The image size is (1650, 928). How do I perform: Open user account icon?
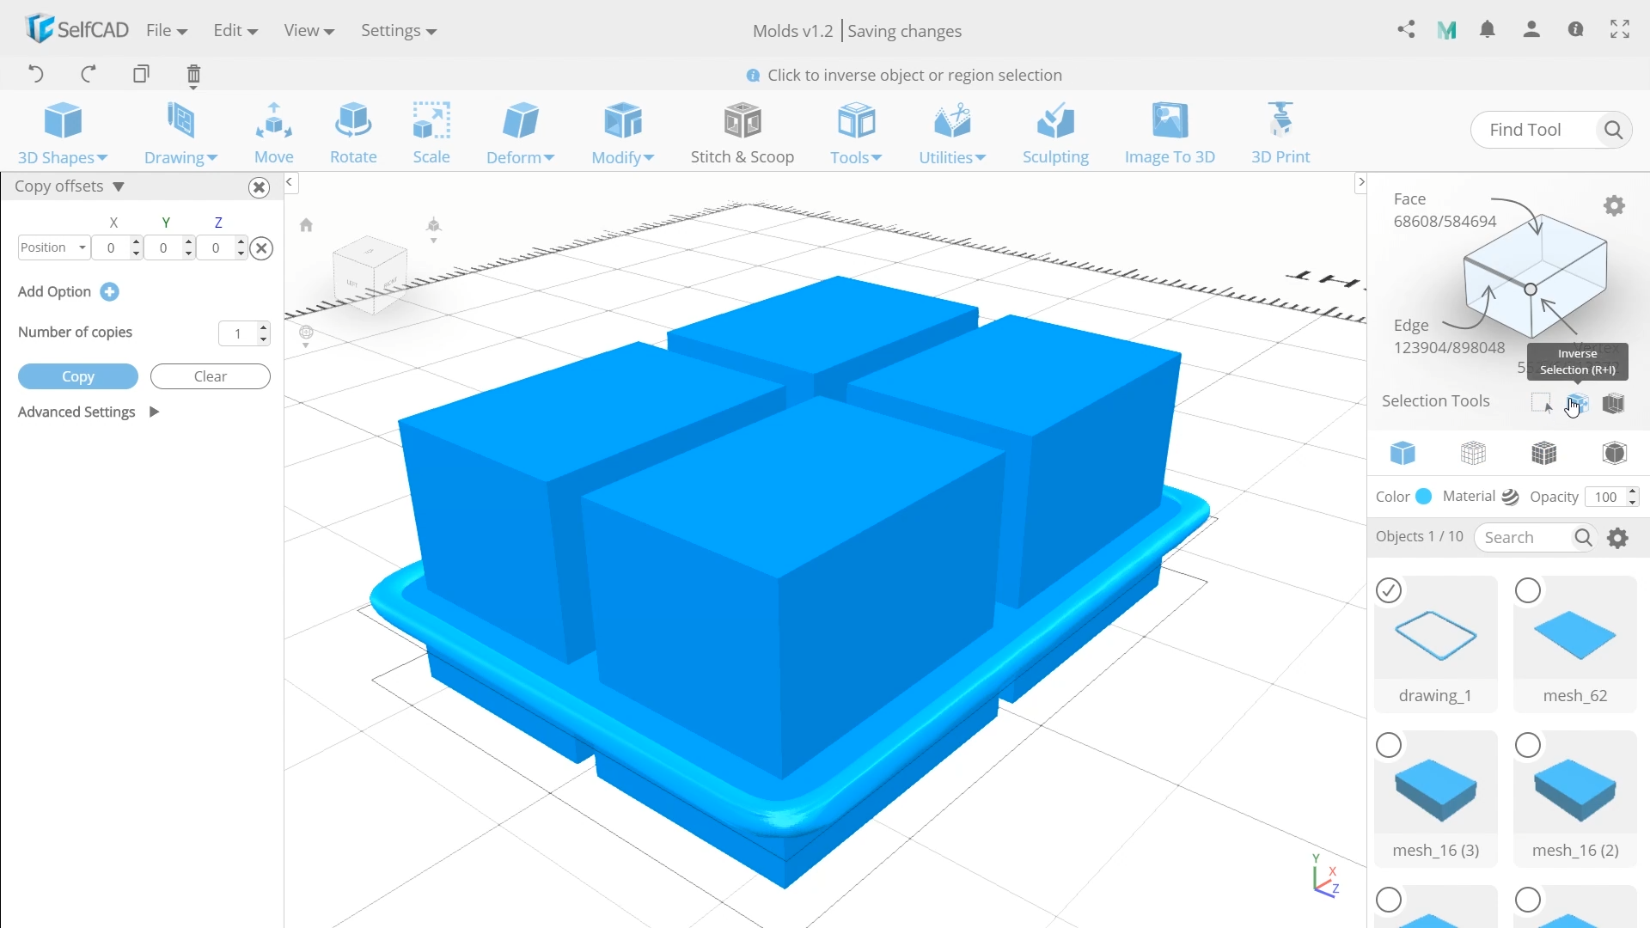tap(1531, 30)
